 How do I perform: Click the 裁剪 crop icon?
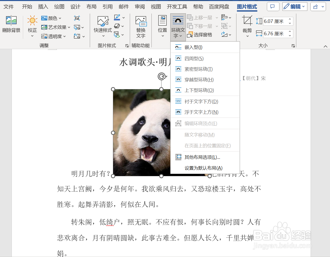[x=247, y=21]
